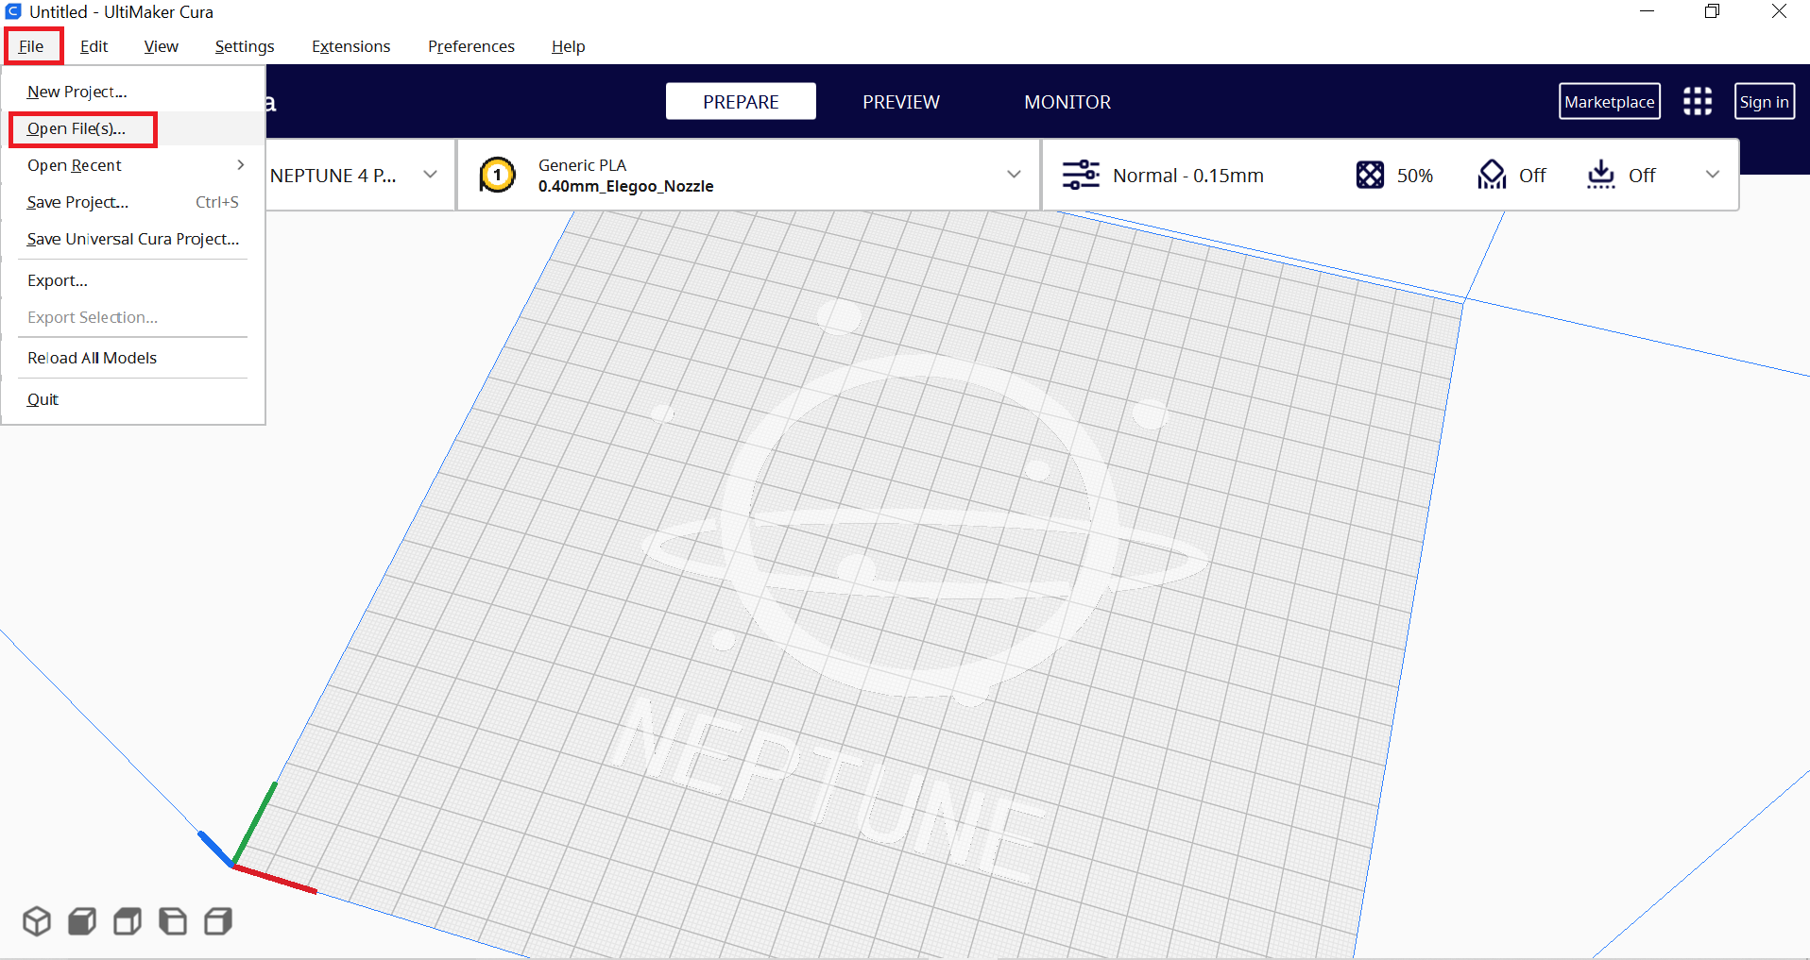Image resolution: width=1810 pixels, height=960 pixels.
Task: Select the top view cube icon
Action: pyautogui.click(x=128, y=920)
